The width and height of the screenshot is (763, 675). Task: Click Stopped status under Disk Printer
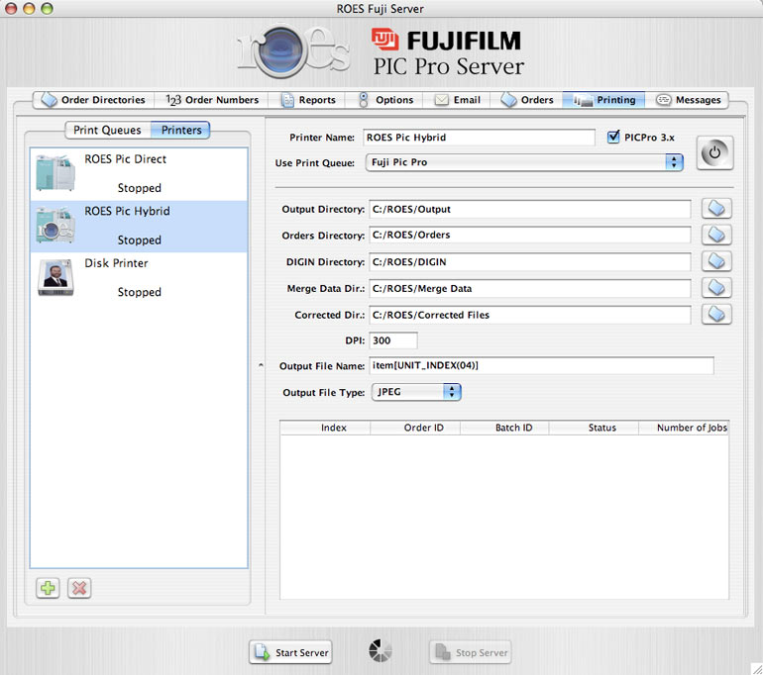coord(139,292)
